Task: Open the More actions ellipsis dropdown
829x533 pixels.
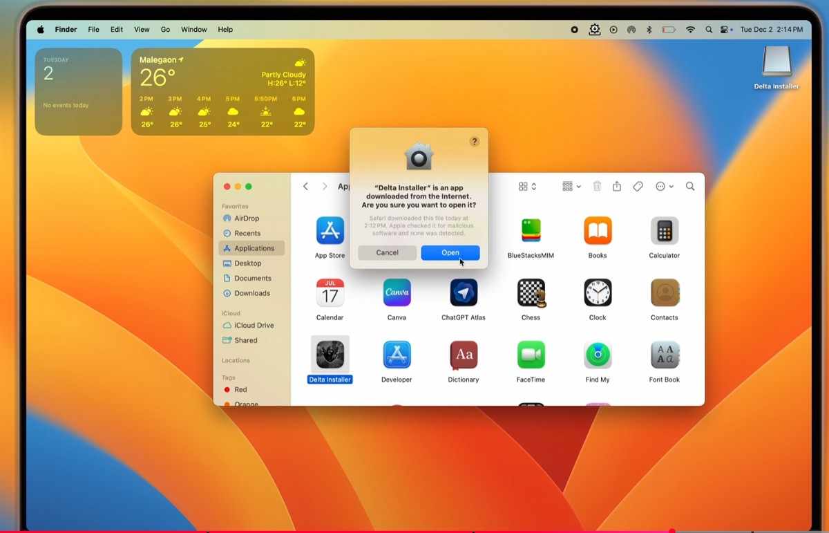Action: tap(664, 187)
